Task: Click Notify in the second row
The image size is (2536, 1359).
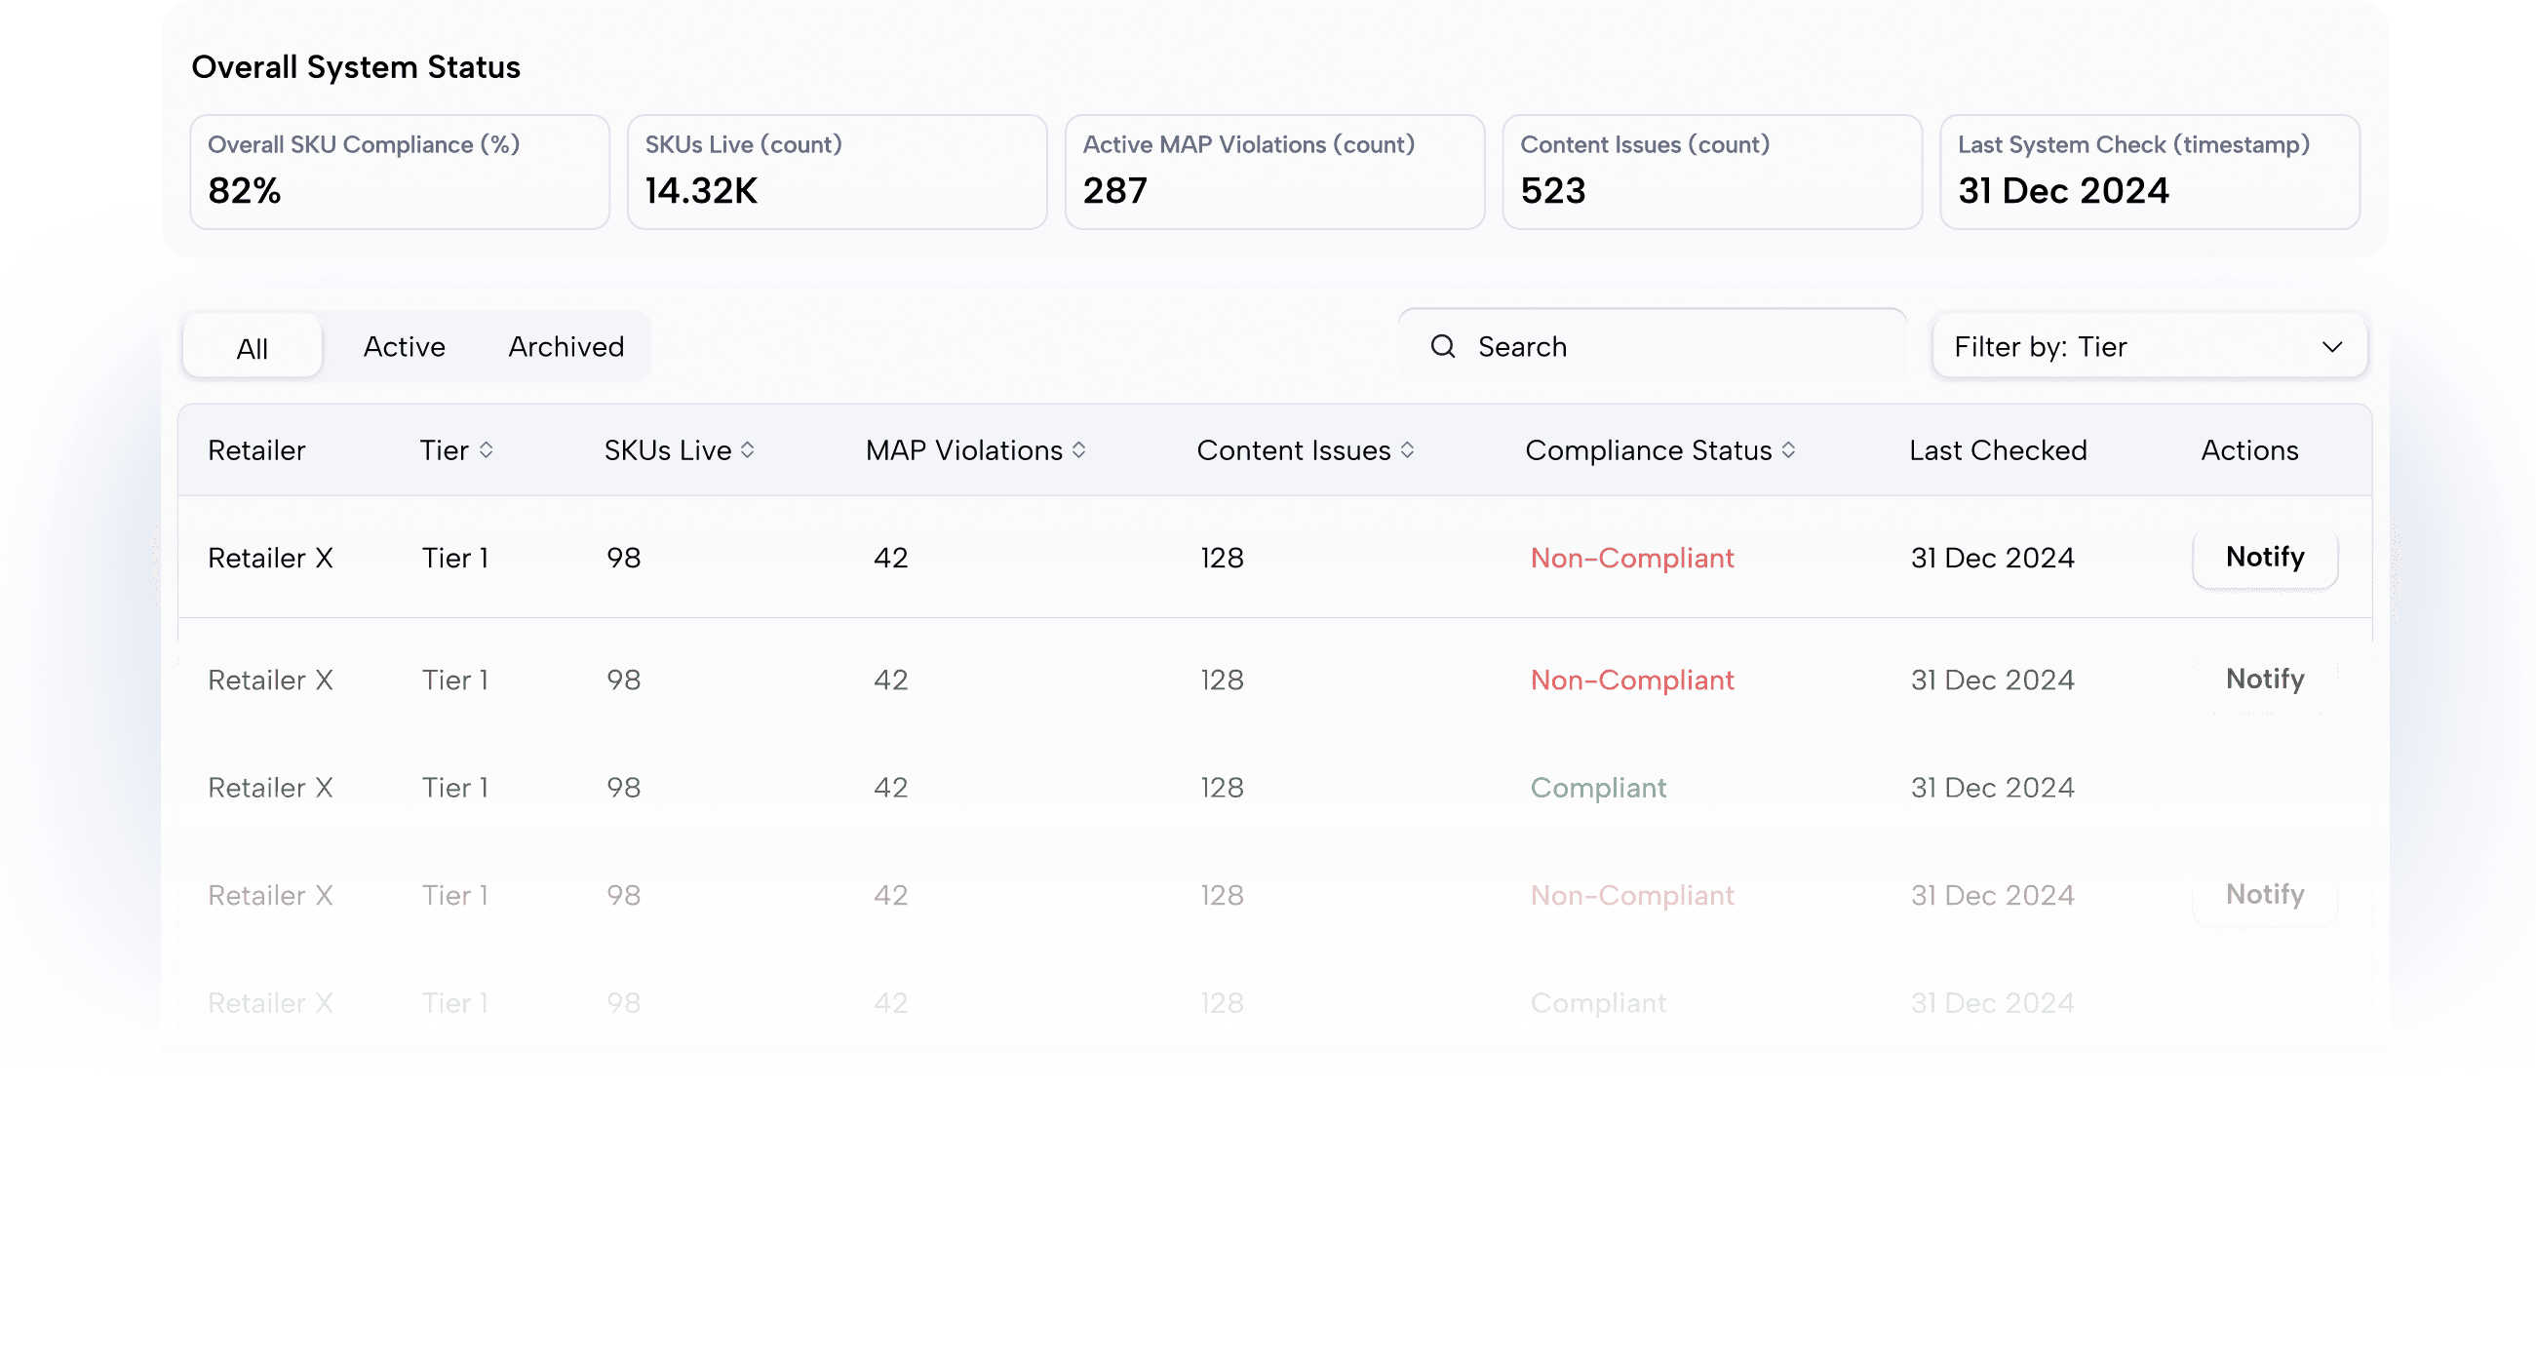Action: pyautogui.click(x=2264, y=679)
